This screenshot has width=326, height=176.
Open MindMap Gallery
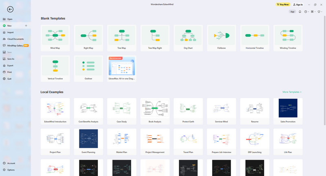tap(15, 45)
